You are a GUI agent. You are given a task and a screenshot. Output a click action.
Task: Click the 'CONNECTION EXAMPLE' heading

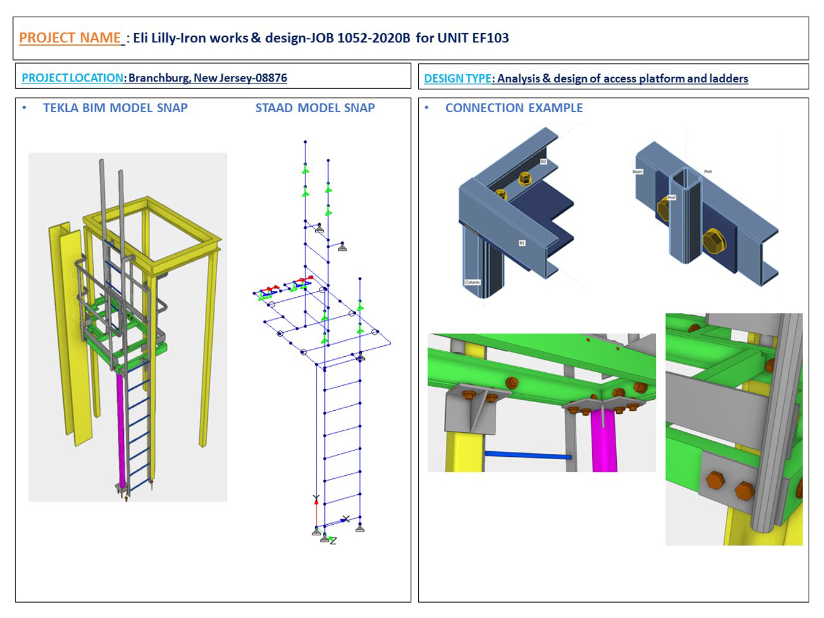point(514,108)
